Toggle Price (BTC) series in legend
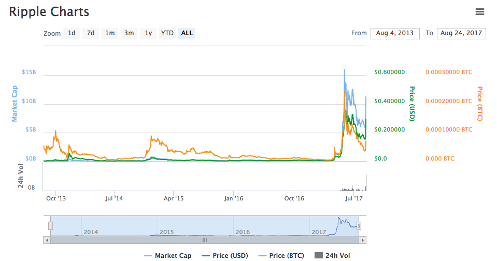This screenshot has height=261, width=497. [x=281, y=256]
